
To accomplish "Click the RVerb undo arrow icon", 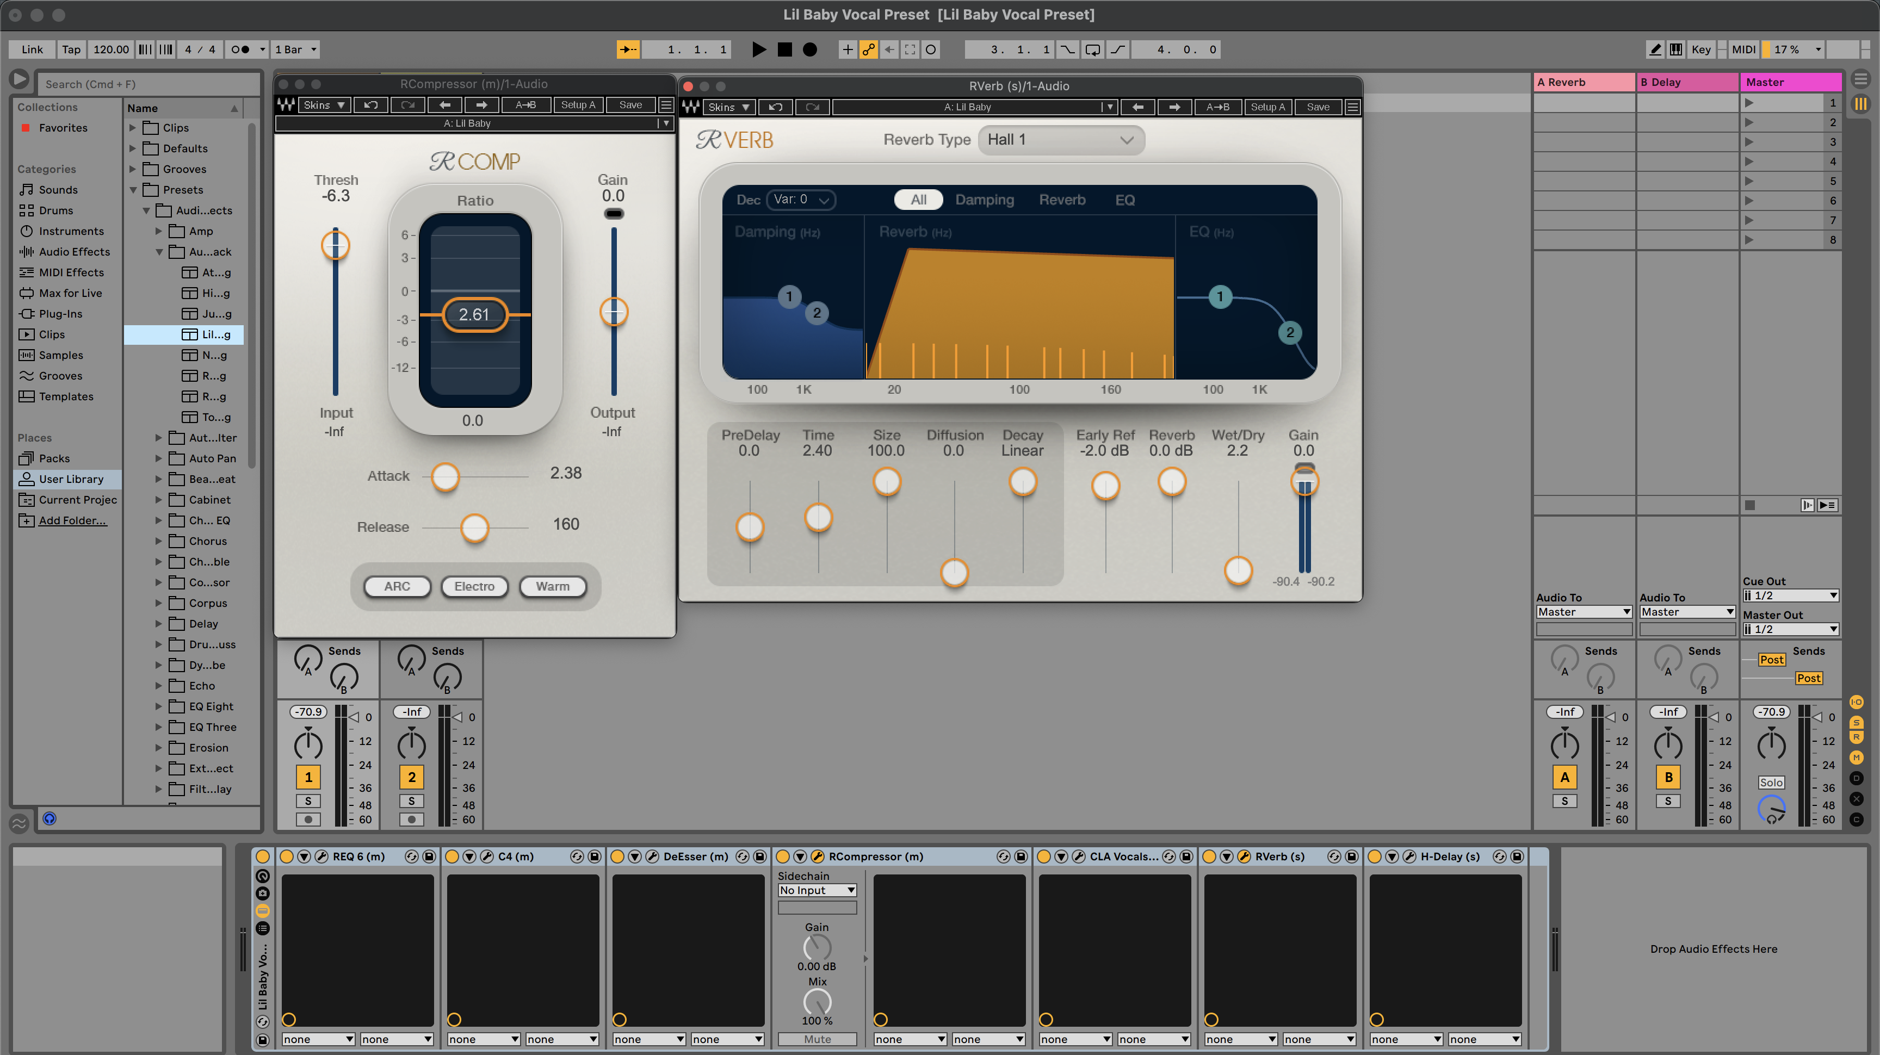I will point(775,107).
